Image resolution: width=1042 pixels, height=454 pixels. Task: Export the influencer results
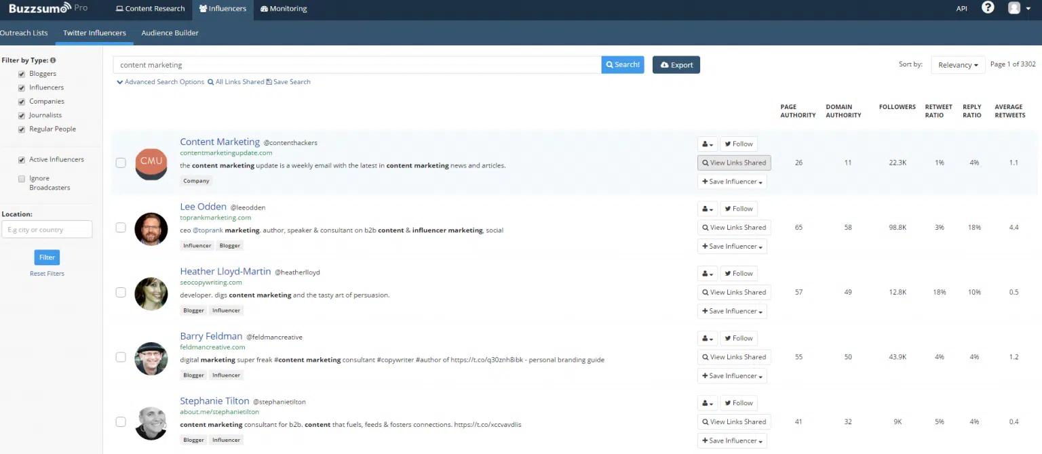(676, 64)
